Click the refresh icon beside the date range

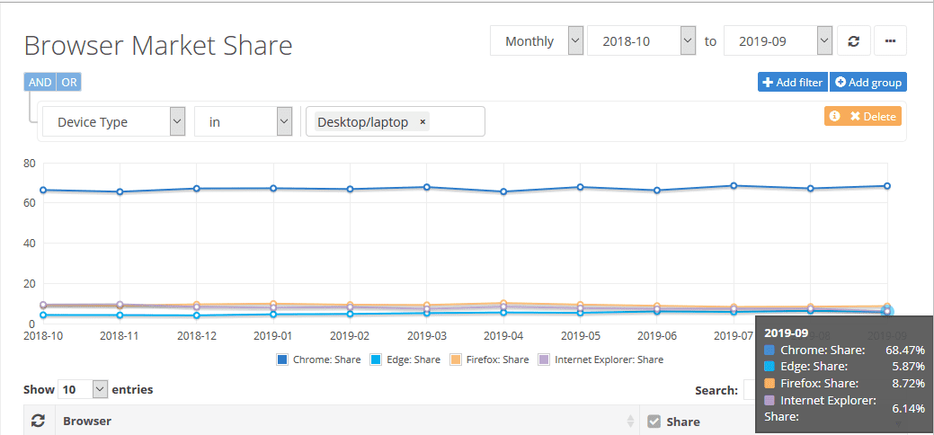[x=853, y=41]
